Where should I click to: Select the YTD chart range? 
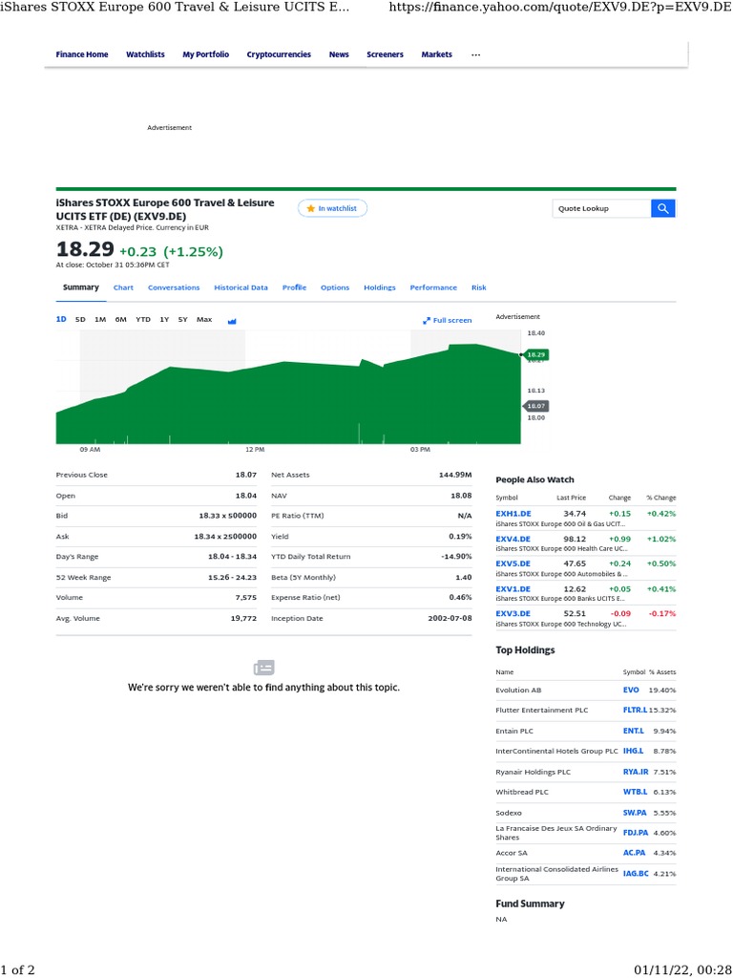click(143, 319)
